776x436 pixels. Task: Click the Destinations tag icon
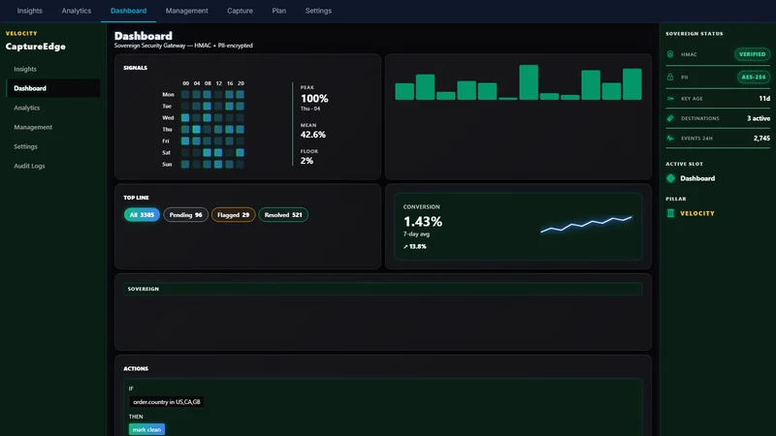click(x=670, y=118)
